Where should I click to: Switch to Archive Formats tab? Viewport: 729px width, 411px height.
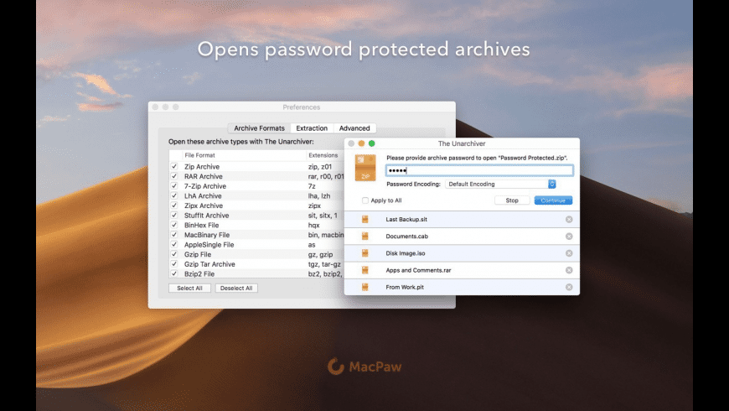click(x=259, y=128)
